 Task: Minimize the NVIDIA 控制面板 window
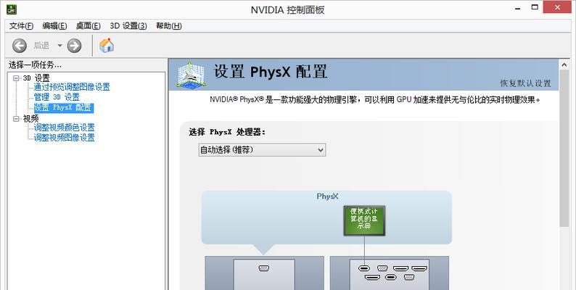(x=518, y=8)
